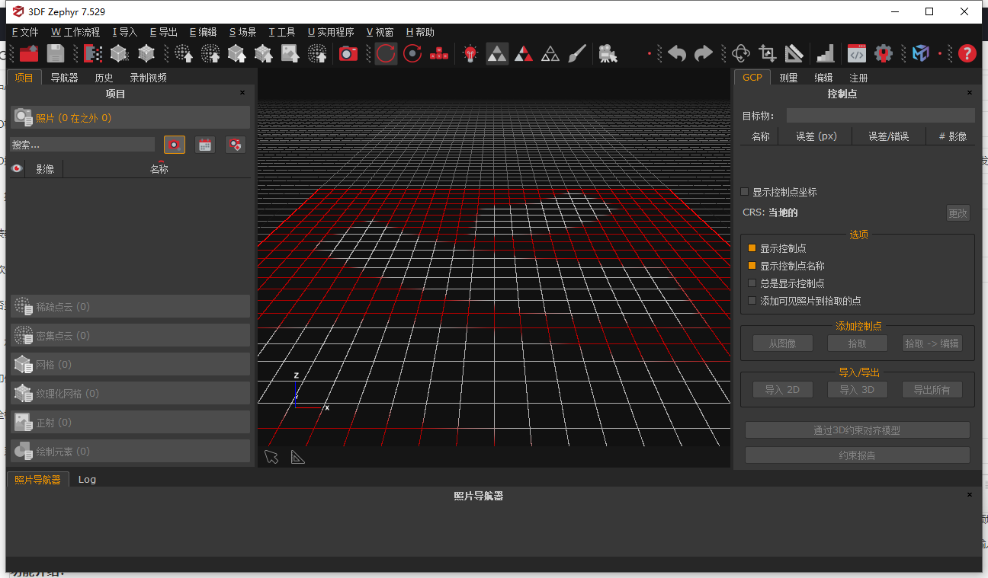Click the 从图像 button
Viewport: 988px width, 578px height.
coord(782,343)
